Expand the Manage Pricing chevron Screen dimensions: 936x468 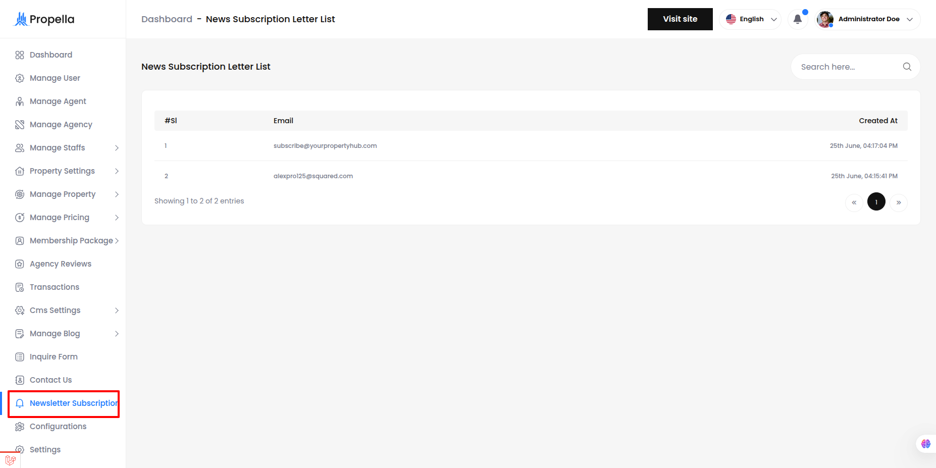click(117, 218)
